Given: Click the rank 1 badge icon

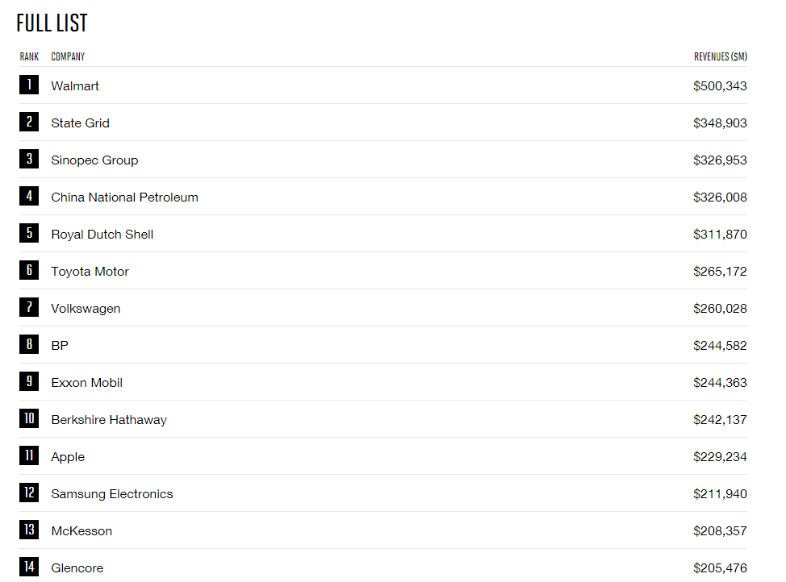Looking at the screenshot, I should (x=29, y=85).
